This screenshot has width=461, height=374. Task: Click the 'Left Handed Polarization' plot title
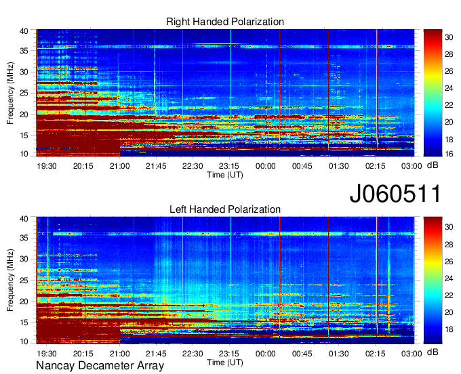(225, 209)
